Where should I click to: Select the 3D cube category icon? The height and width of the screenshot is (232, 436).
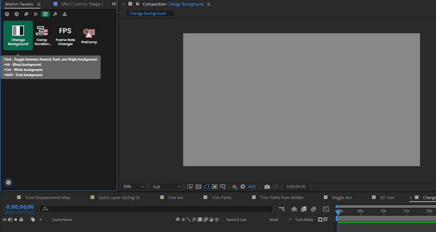17,14
